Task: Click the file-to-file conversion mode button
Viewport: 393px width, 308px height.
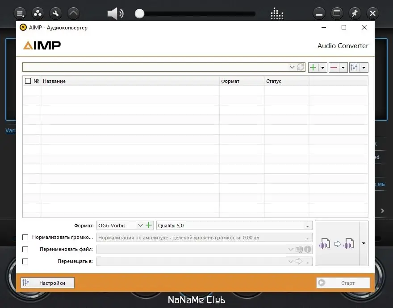Action: pyautogui.click(x=337, y=243)
